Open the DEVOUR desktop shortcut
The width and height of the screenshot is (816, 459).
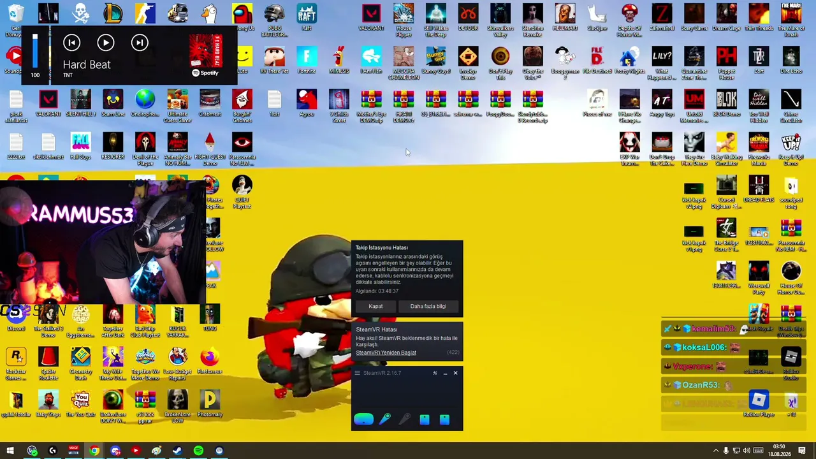(468, 17)
